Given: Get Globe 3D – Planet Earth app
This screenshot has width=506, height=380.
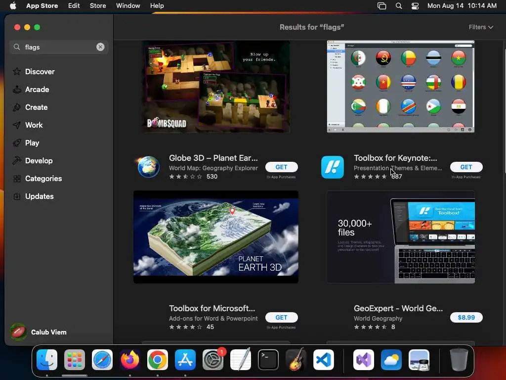Looking at the screenshot, I should (281, 167).
